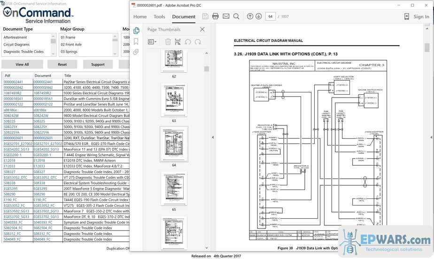Open the Attachments paperclip panel

point(136,52)
